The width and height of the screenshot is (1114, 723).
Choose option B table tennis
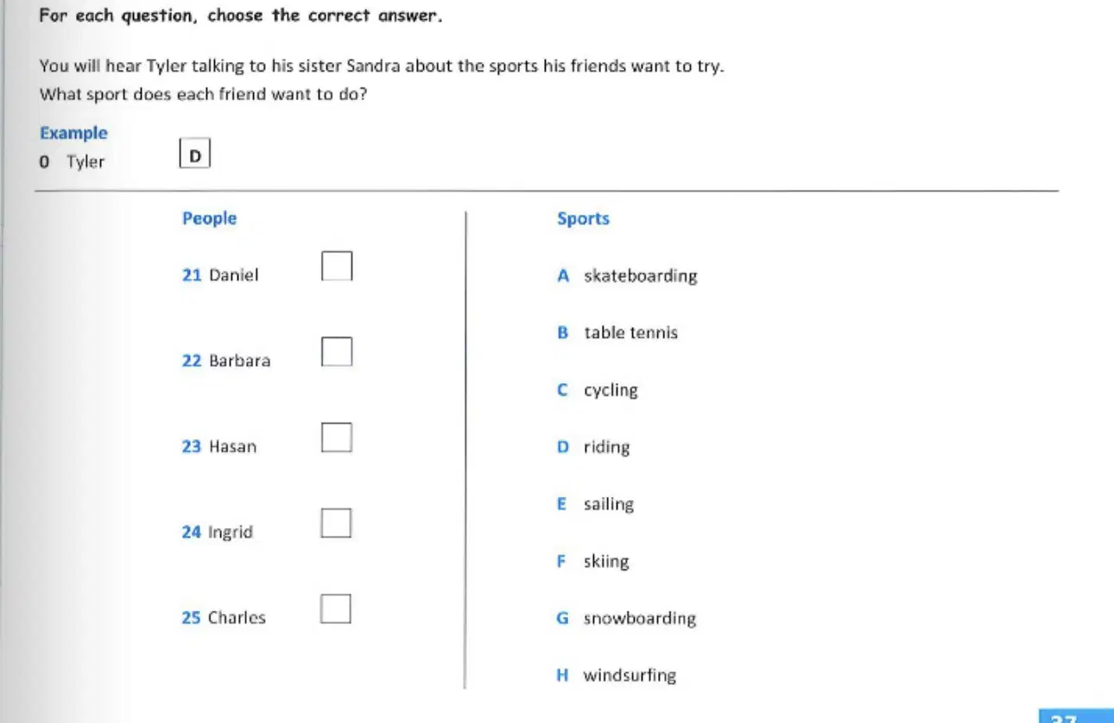(617, 333)
